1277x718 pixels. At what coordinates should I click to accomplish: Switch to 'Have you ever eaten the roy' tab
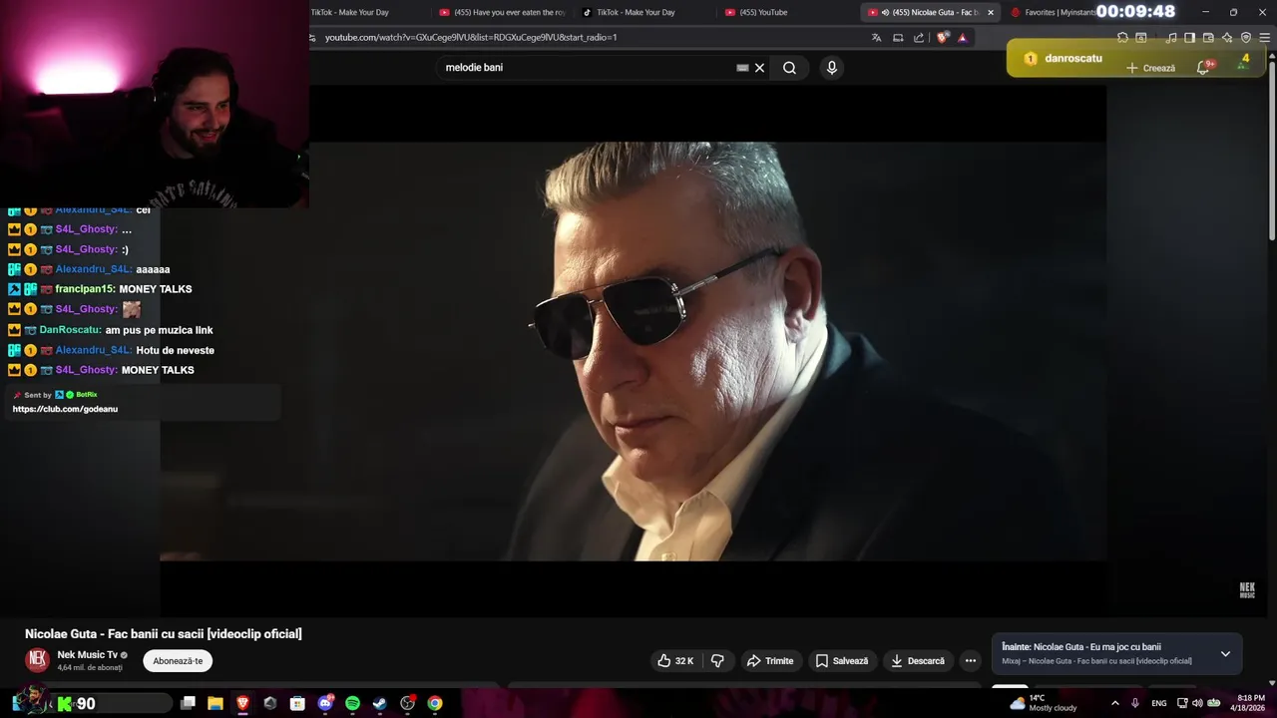(503, 12)
